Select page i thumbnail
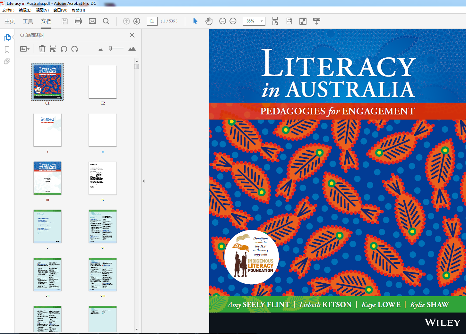 [47, 130]
